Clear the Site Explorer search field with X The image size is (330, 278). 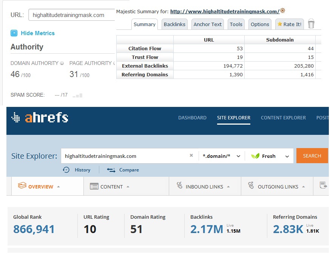(191, 155)
